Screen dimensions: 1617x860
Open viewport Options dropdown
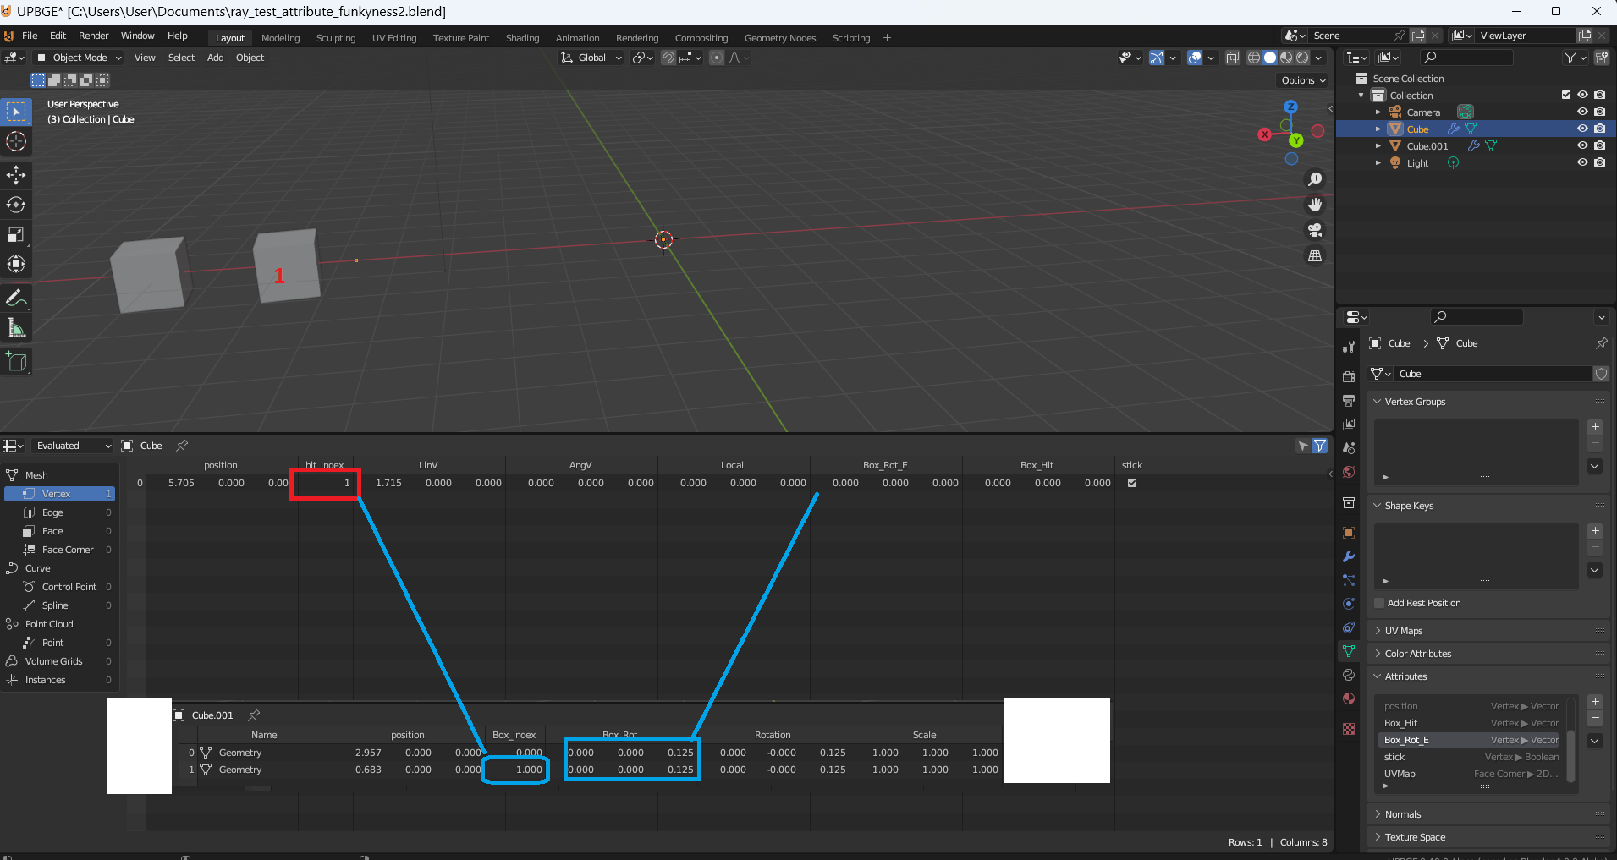1303,80
